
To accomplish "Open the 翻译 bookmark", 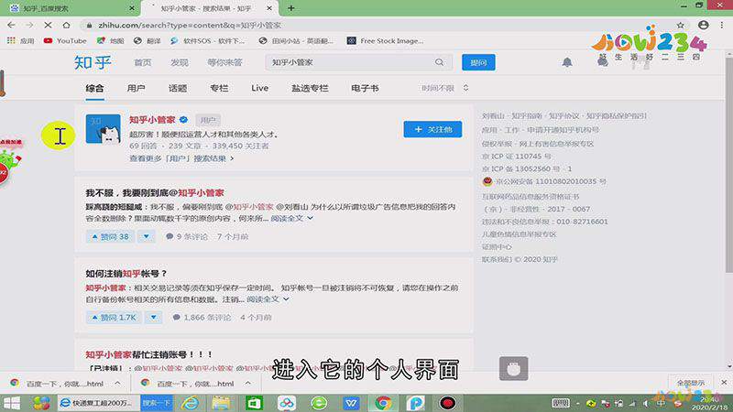I will point(148,40).
